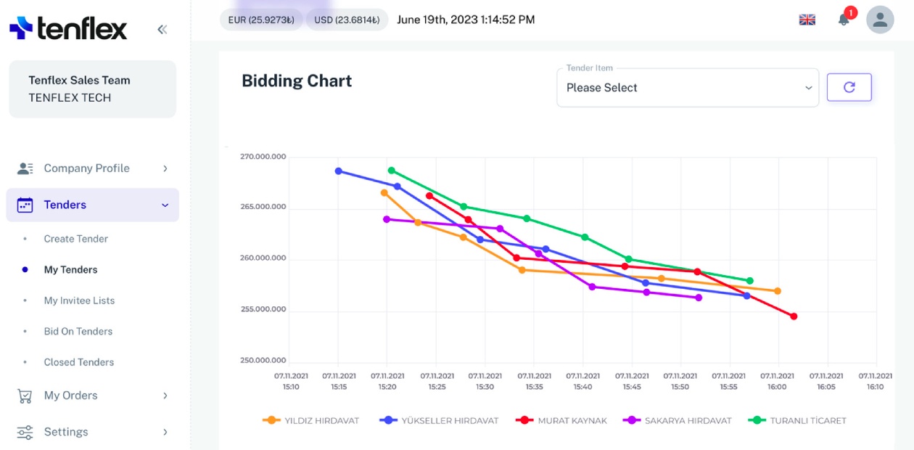The image size is (914, 450).
Task: Click the EUR exchange rate badge
Action: point(261,20)
